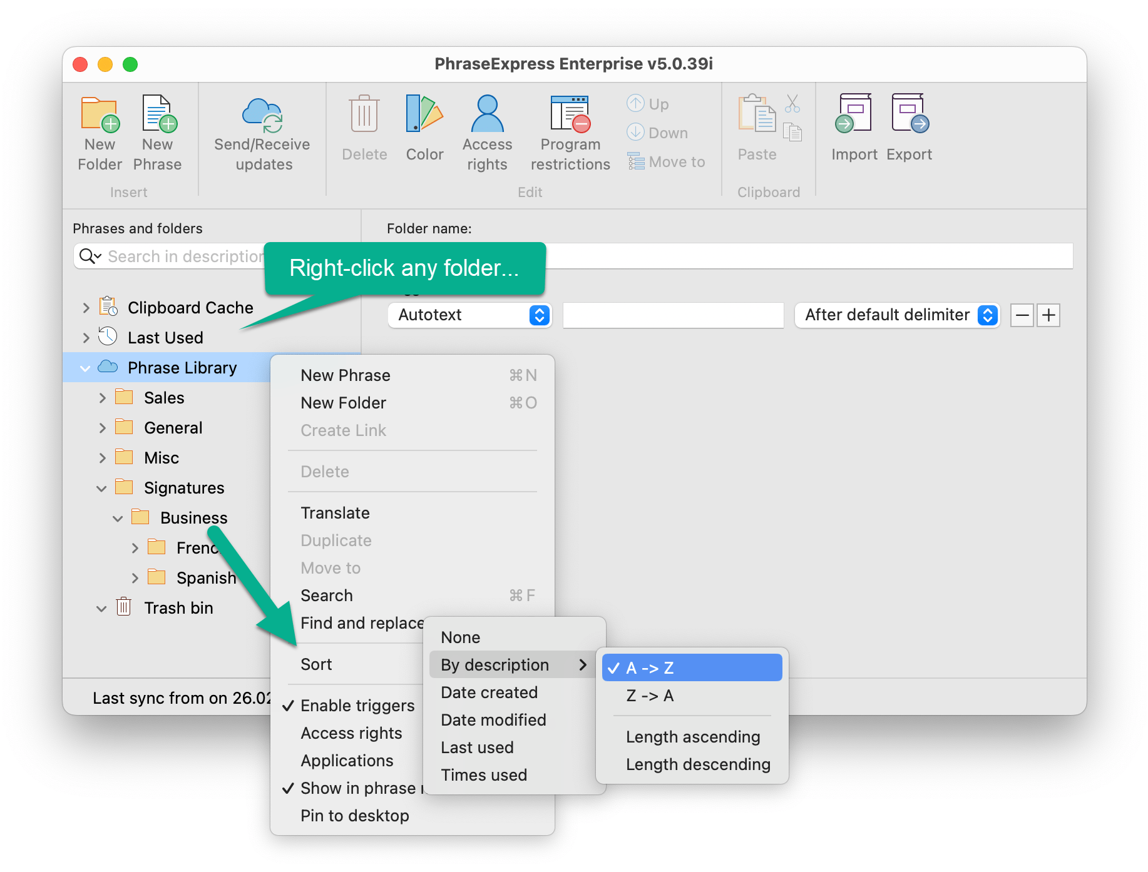
Task: Click the Sales folder icon
Action: point(124,397)
